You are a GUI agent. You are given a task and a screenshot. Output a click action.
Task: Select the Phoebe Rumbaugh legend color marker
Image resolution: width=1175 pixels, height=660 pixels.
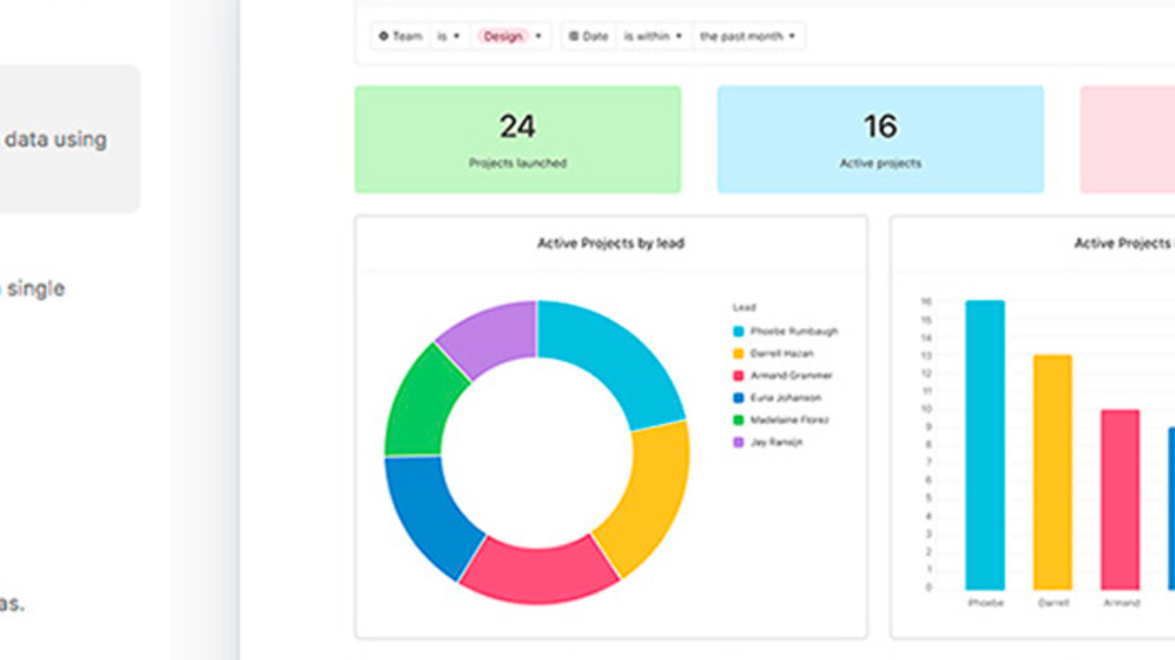point(740,331)
